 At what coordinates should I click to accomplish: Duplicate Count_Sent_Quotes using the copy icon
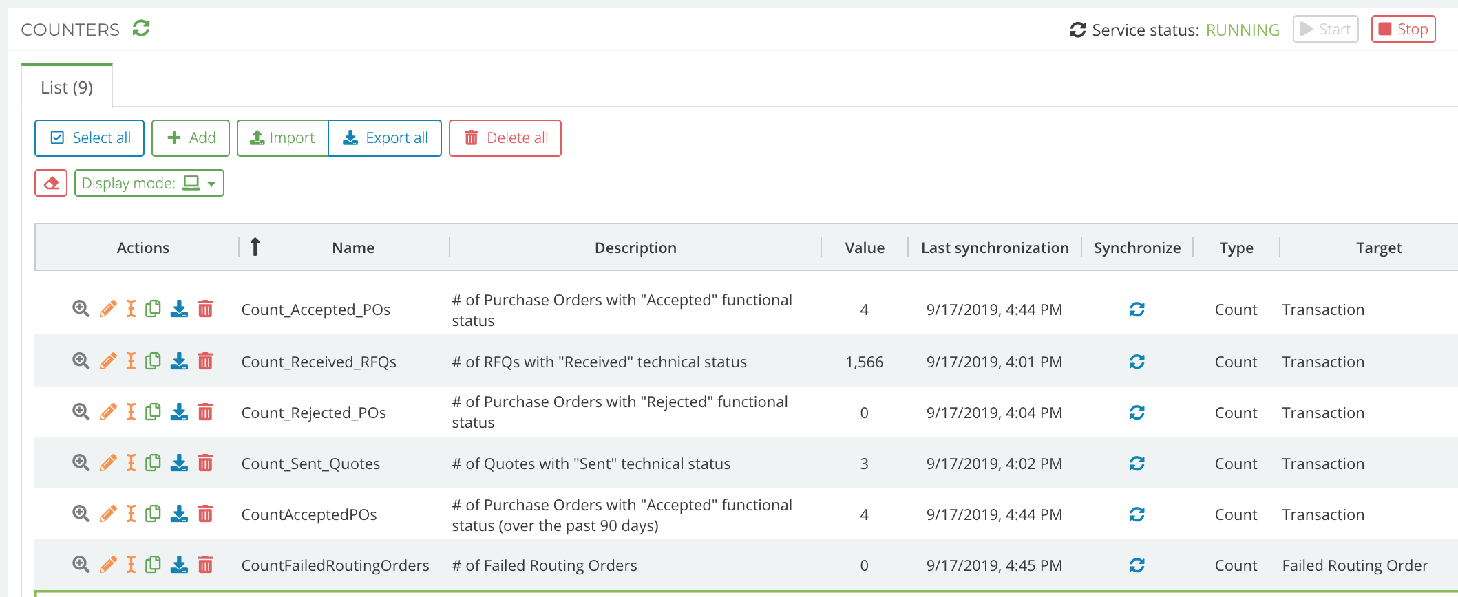[154, 463]
